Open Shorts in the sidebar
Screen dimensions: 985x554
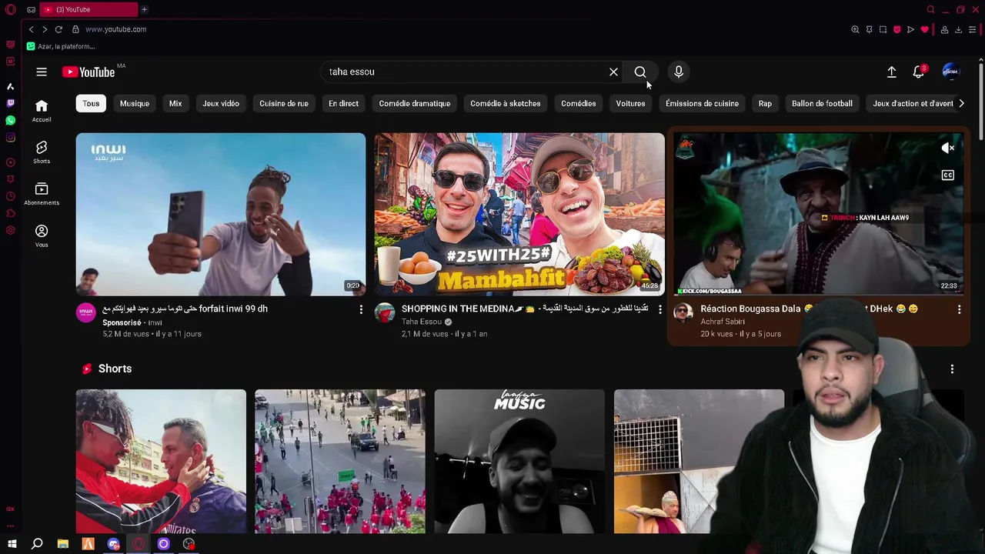point(42,152)
